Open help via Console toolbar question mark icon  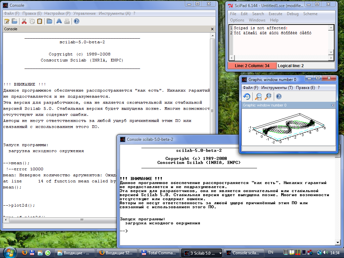76,21
